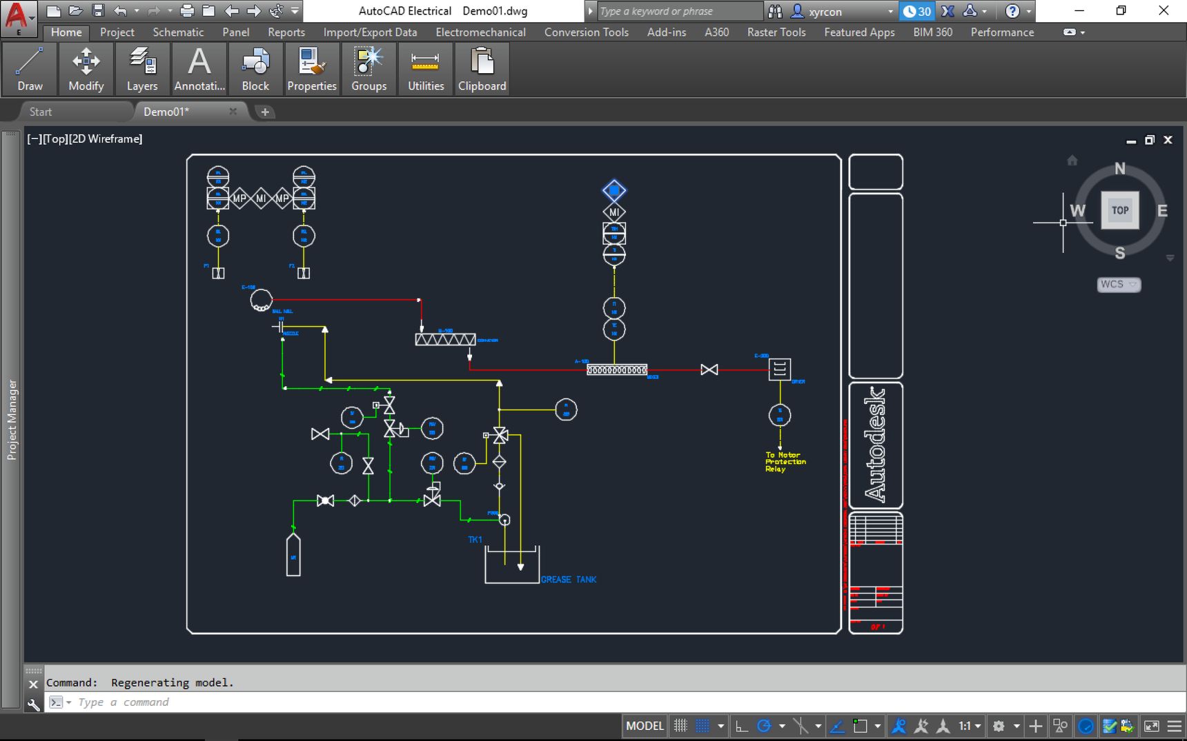The image size is (1187, 741).
Task: Click the new drawing tab plus button
Action: [x=265, y=112]
